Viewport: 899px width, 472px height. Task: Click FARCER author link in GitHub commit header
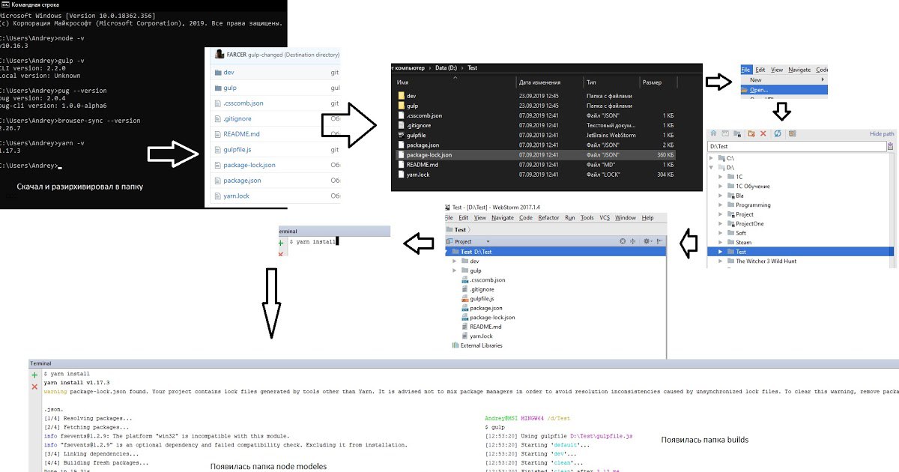(238, 55)
